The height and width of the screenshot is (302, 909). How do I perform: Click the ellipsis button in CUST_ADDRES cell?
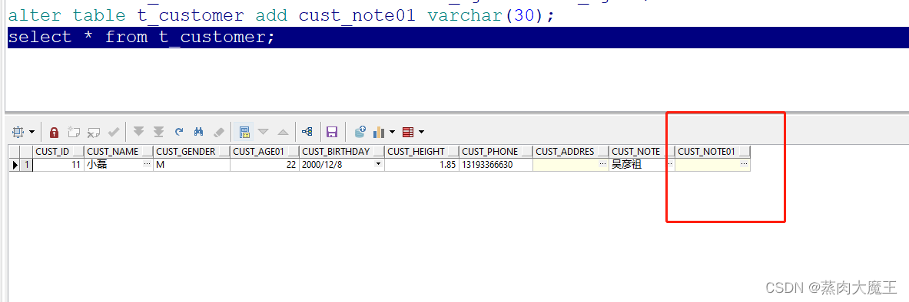click(x=603, y=165)
